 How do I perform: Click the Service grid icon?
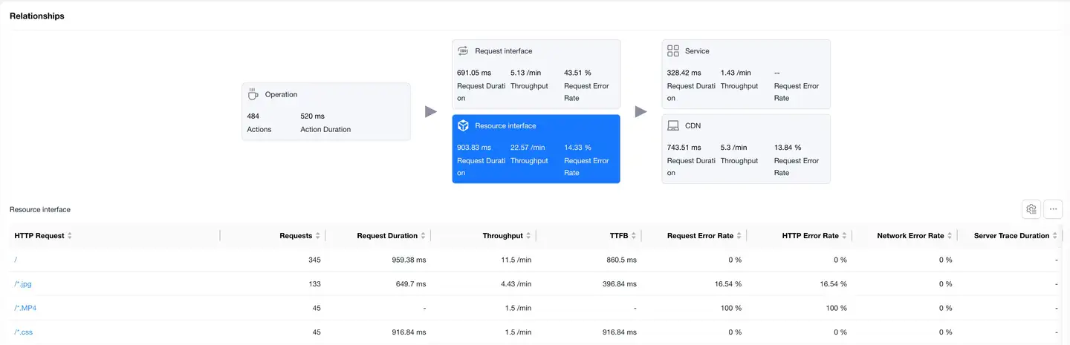coord(673,51)
